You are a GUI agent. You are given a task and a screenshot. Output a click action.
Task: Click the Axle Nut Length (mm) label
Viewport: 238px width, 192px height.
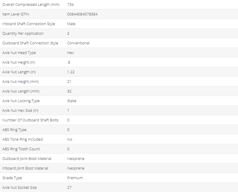click(x=21, y=91)
